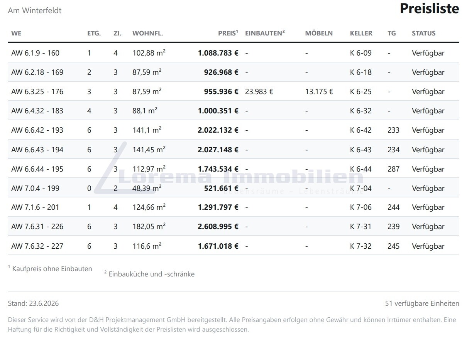The width and height of the screenshot is (462, 337).
Task: Select unit AW 7.1.6 - 201
Action: pos(36,207)
